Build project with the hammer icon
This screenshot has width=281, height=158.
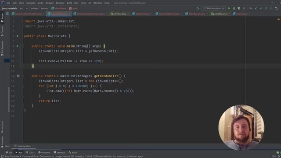coord(198,8)
